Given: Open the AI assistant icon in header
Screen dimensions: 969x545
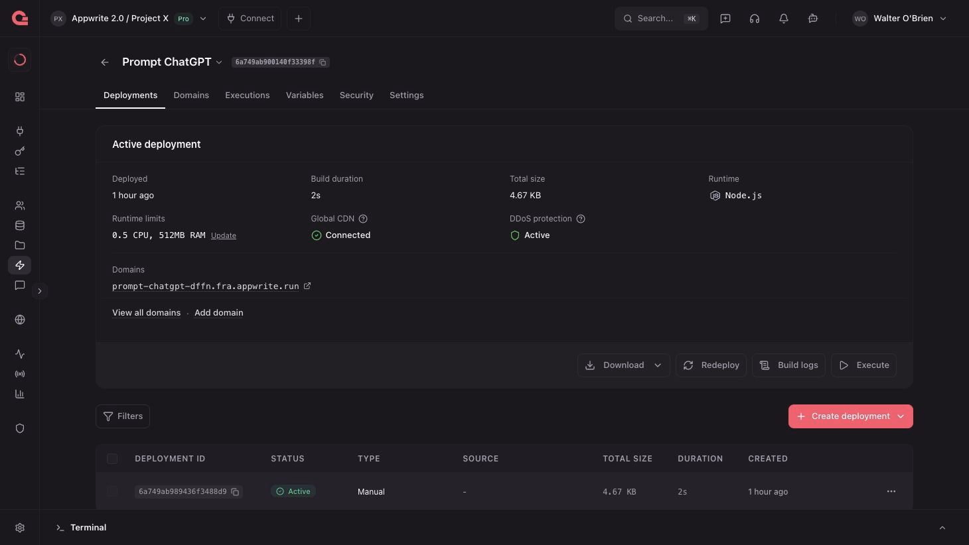Looking at the screenshot, I should 813,19.
